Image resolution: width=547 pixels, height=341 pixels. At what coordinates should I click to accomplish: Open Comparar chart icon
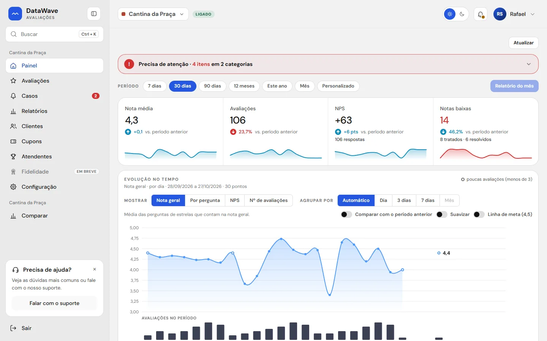point(13,216)
